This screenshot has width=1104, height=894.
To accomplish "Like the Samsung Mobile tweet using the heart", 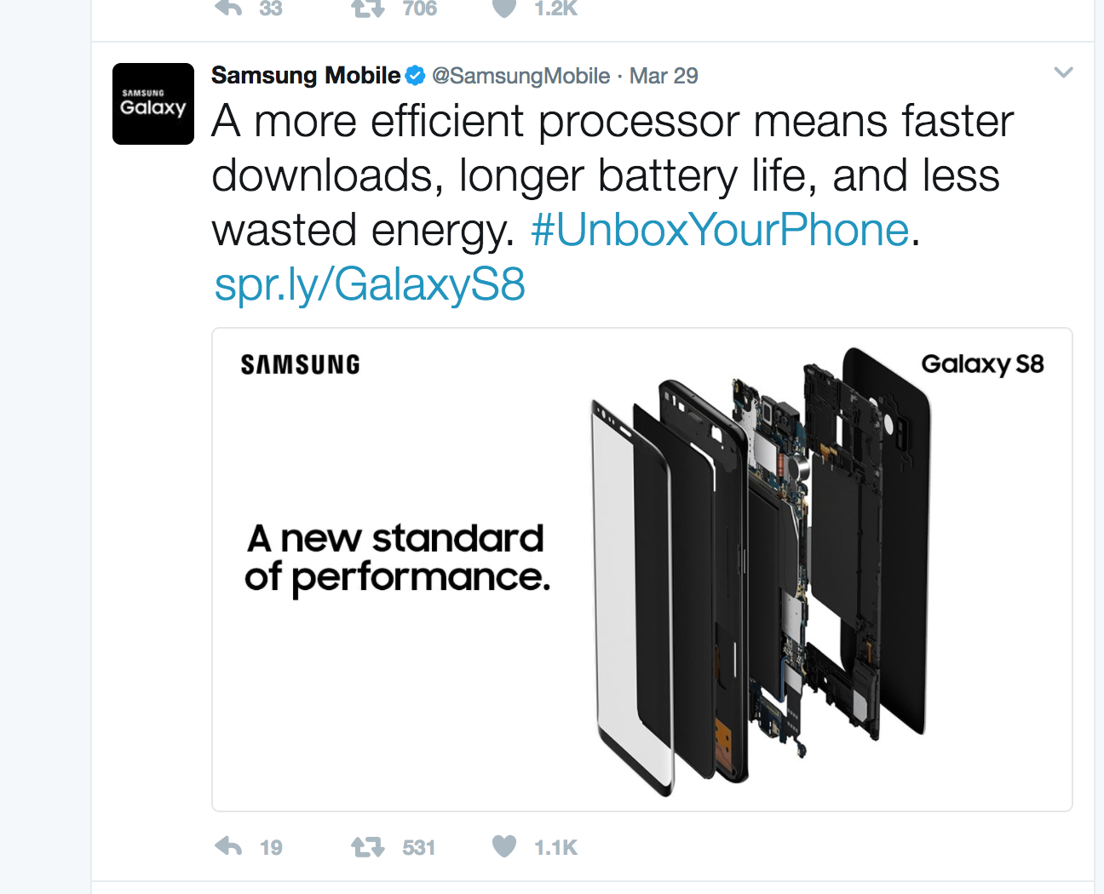I will click(504, 847).
